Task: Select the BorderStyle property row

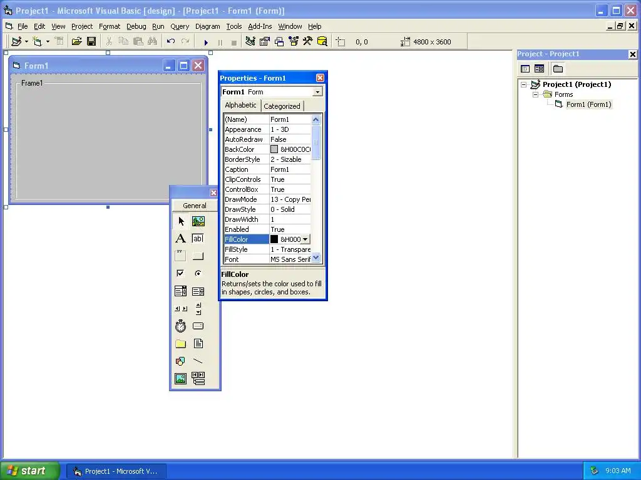Action: (x=267, y=159)
